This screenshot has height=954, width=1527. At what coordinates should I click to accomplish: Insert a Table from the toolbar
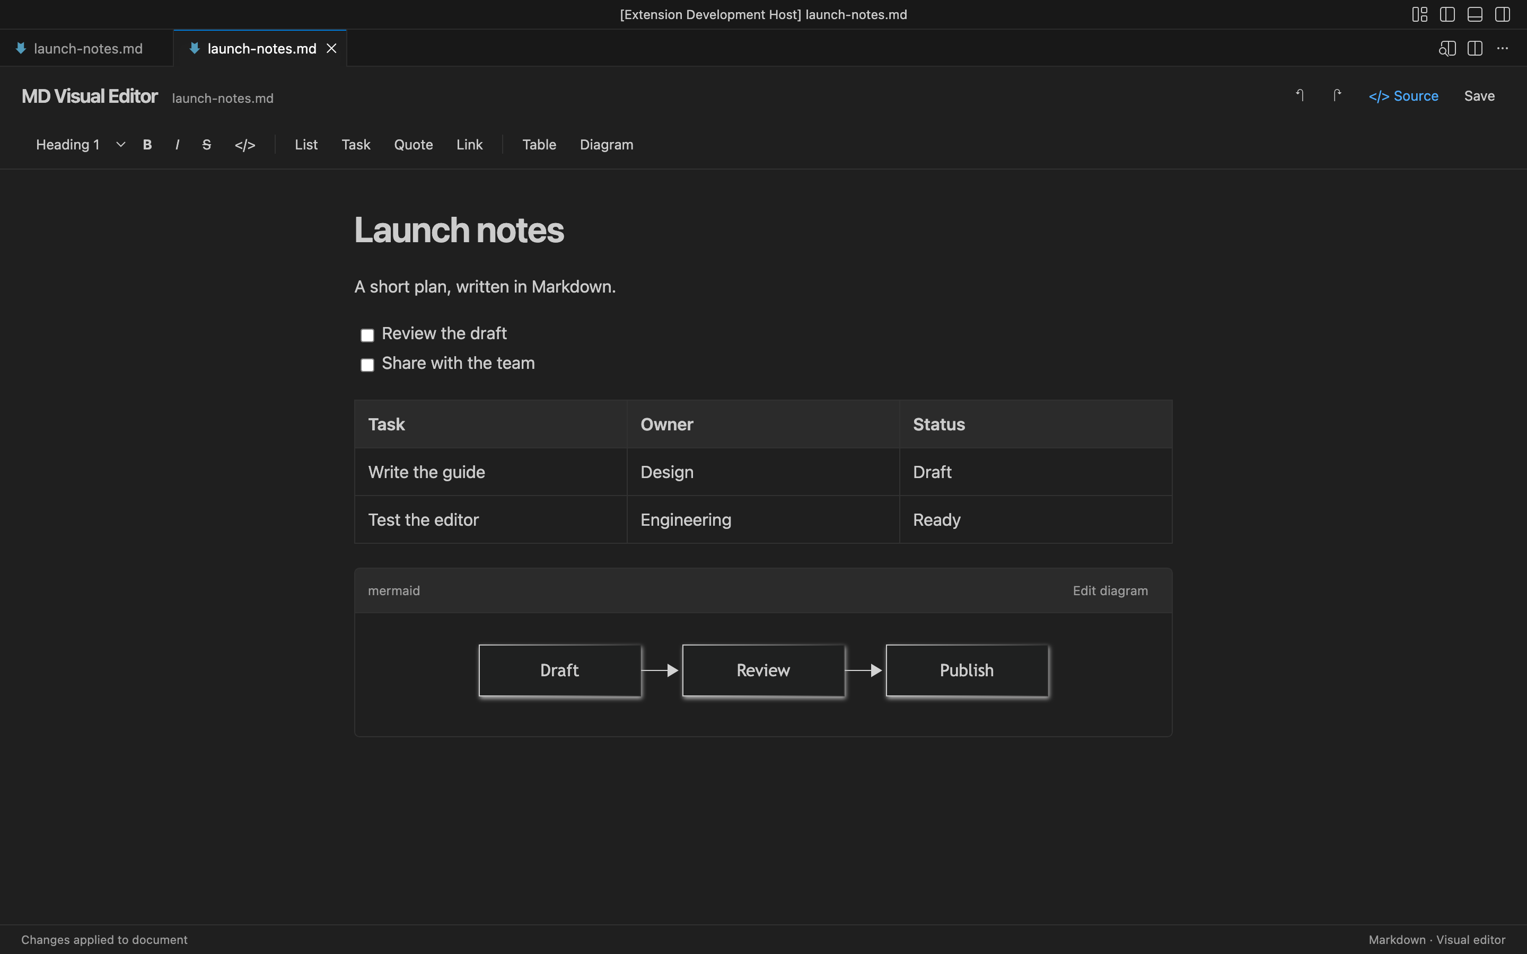[539, 145]
